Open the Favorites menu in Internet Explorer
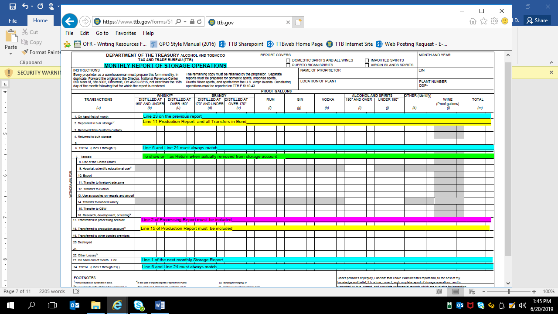Viewport: 558px width, 314px height. pos(126,33)
